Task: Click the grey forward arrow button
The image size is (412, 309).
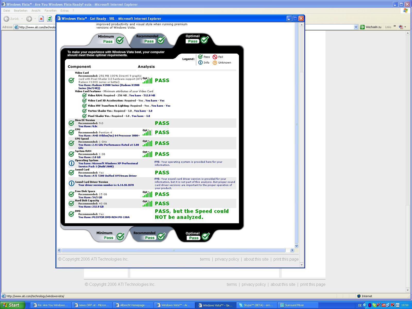Action: [29, 19]
